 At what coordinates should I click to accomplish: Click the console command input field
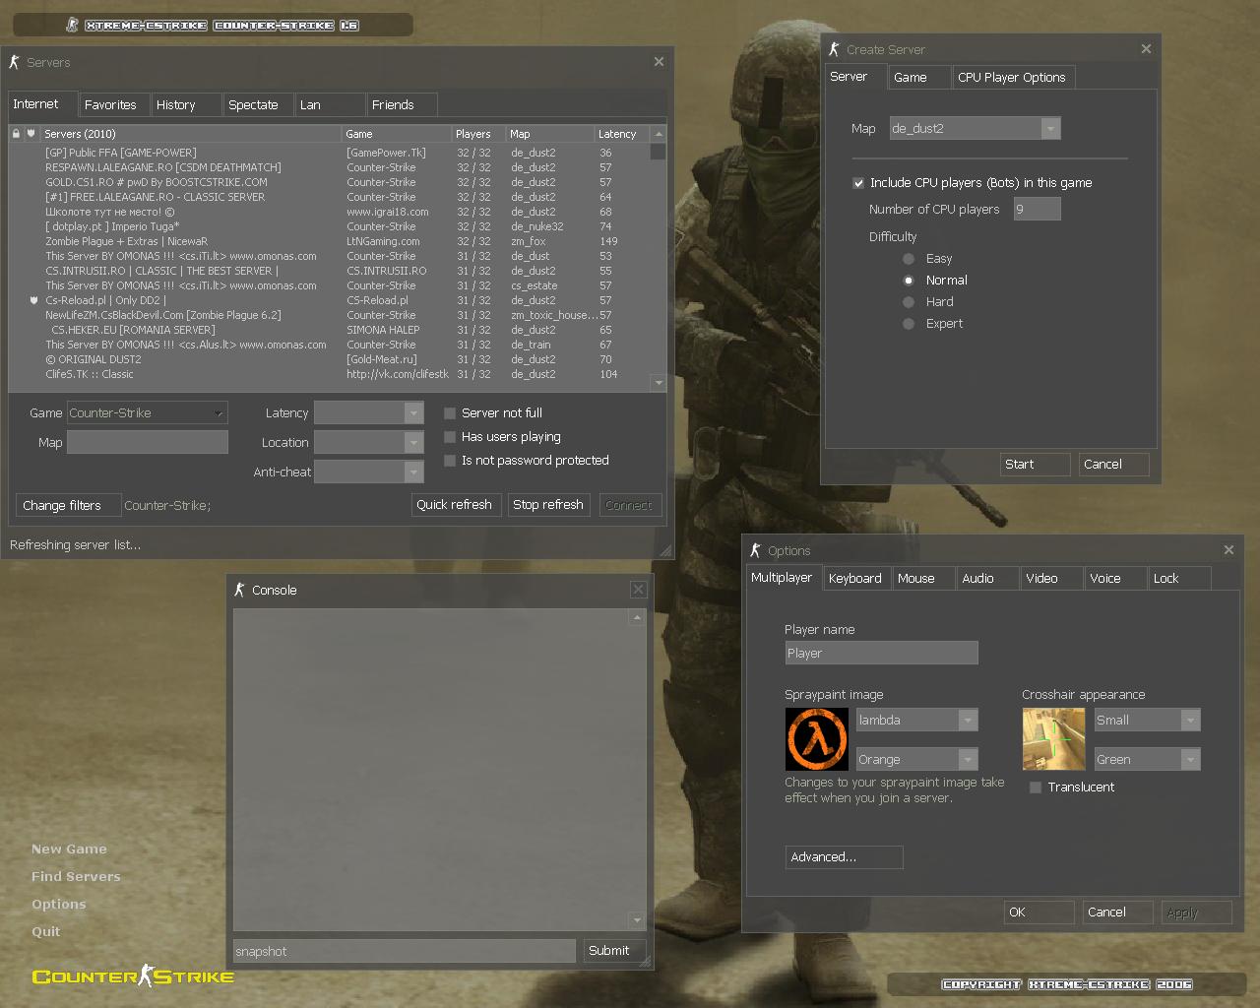pos(404,951)
